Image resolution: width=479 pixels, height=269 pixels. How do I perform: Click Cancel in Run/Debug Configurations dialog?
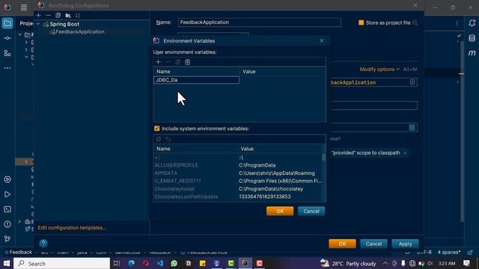click(x=373, y=244)
